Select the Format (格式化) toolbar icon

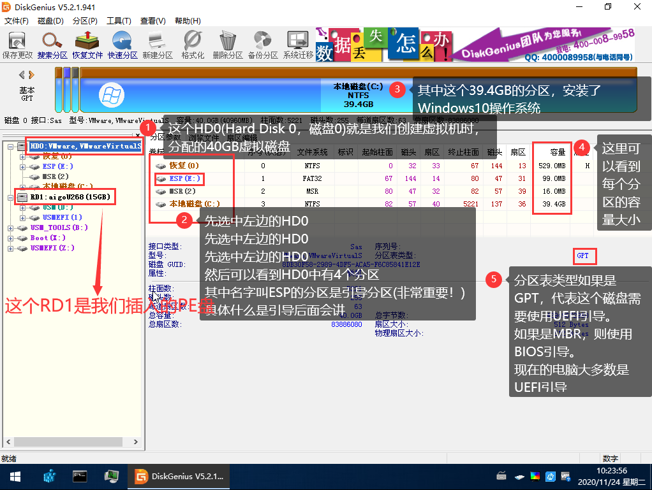pos(193,45)
